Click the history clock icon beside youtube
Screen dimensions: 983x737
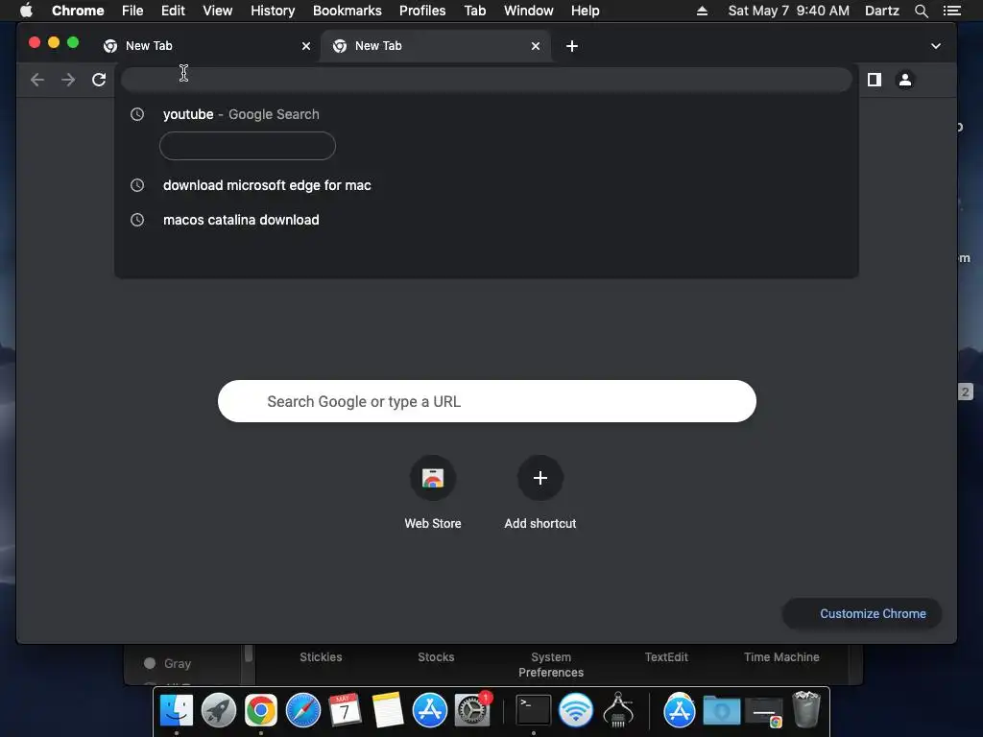136,114
